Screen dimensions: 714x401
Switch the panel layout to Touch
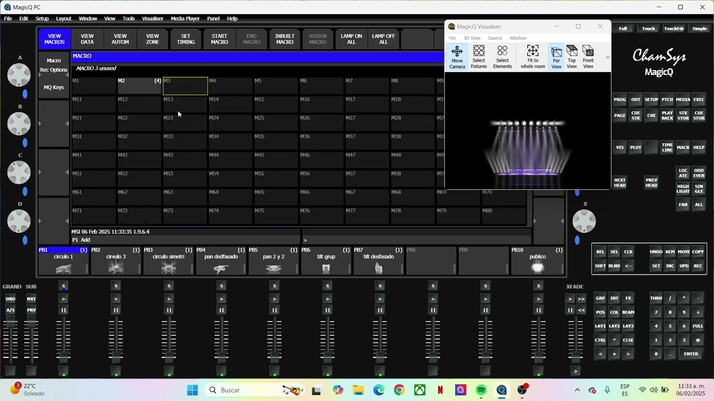(648, 28)
